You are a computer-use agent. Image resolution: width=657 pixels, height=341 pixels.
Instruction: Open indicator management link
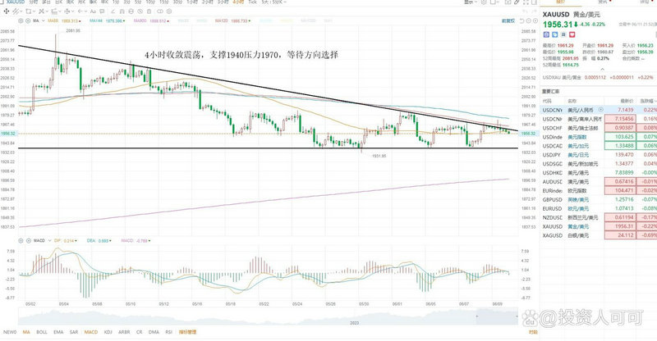pyautogui.click(x=186, y=332)
